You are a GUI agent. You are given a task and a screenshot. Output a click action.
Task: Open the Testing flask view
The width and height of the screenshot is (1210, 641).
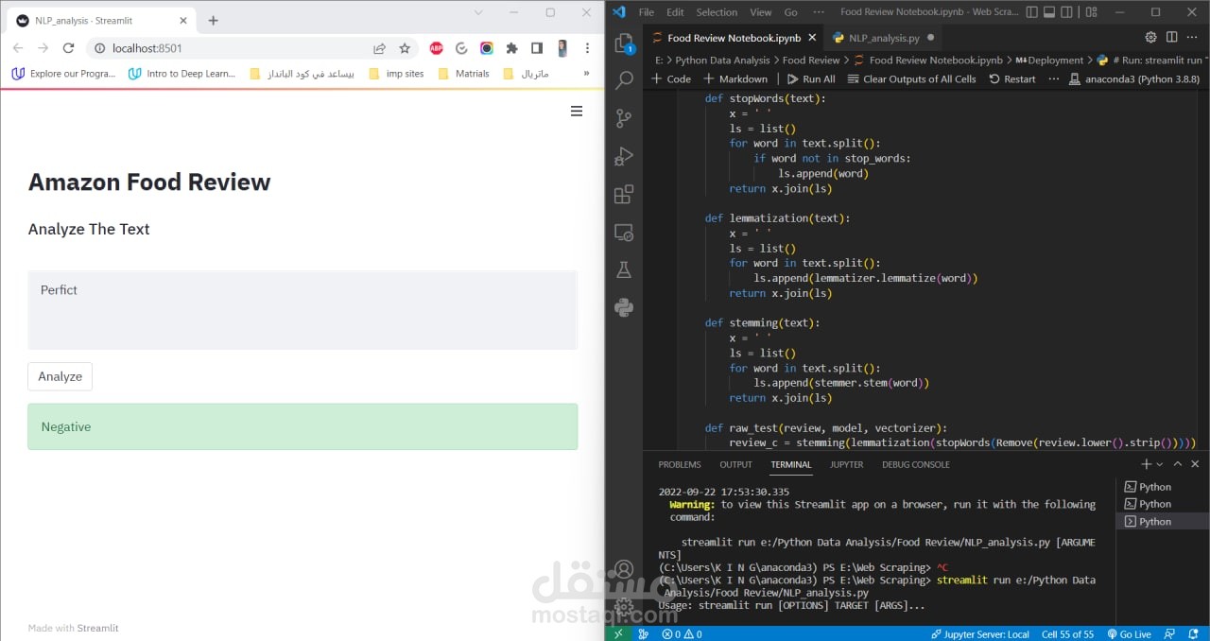tap(624, 269)
